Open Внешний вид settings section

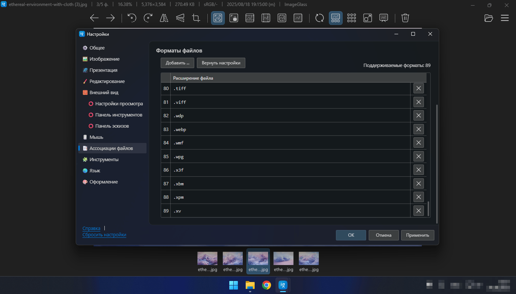coord(112,93)
